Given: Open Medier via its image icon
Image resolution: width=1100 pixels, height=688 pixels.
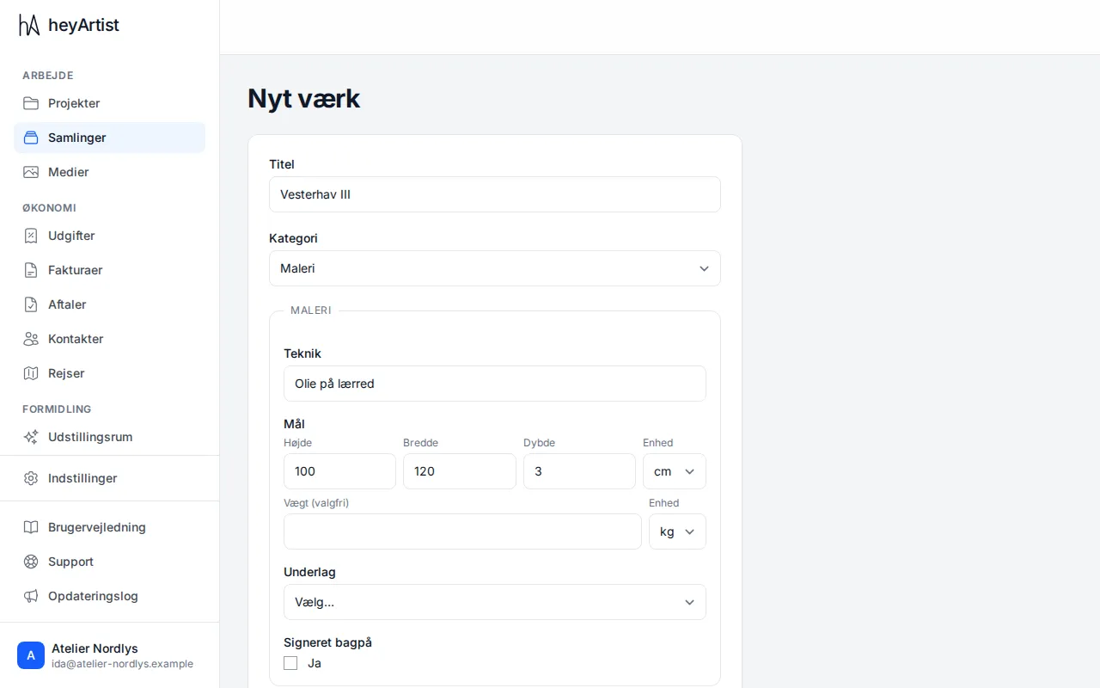Looking at the screenshot, I should pos(31,172).
